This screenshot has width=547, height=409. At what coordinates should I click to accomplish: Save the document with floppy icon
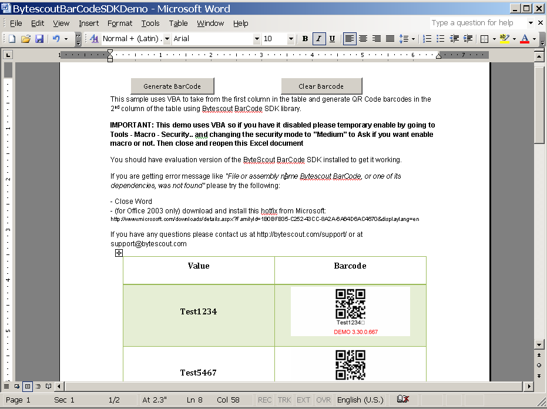coord(39,39)
